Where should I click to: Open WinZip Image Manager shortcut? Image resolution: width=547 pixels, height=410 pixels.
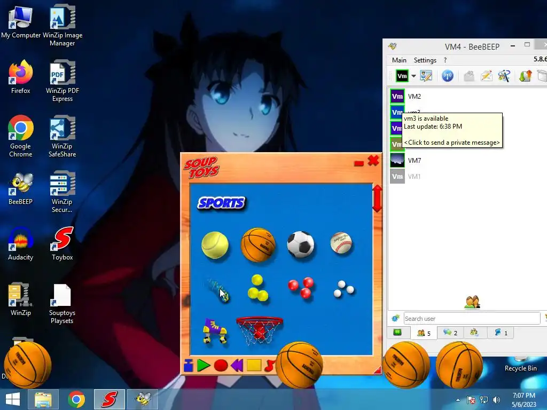tap(62, 25)
